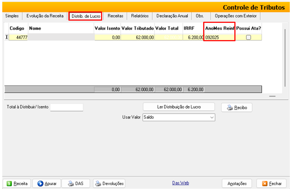Image resolution: width=293 pixels, height=191 pixels.
Task: Select the AnoMes Reinf cell 092025
Action: [x=219, y=37]
